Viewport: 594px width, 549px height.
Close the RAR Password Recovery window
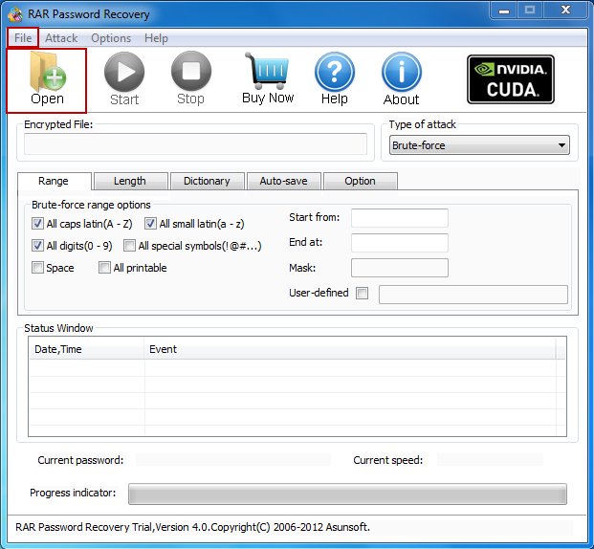(565, 11)
